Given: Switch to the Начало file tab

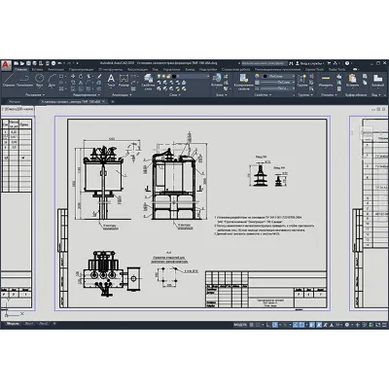Looking at the screenshot, I should [15, 101].
